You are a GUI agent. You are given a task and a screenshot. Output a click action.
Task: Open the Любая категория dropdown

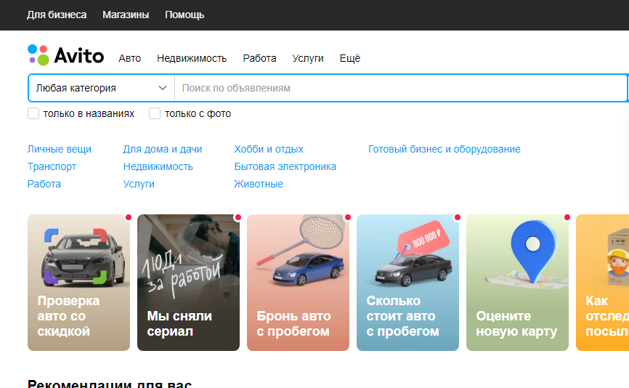tap(102, 88)
